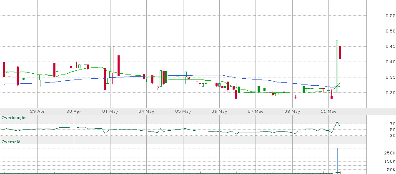Click the 01 May date label

point(110,111)
